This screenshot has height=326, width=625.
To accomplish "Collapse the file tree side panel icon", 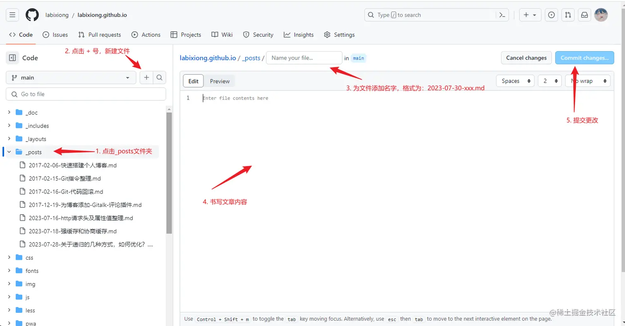I will [x=12, y=58].
